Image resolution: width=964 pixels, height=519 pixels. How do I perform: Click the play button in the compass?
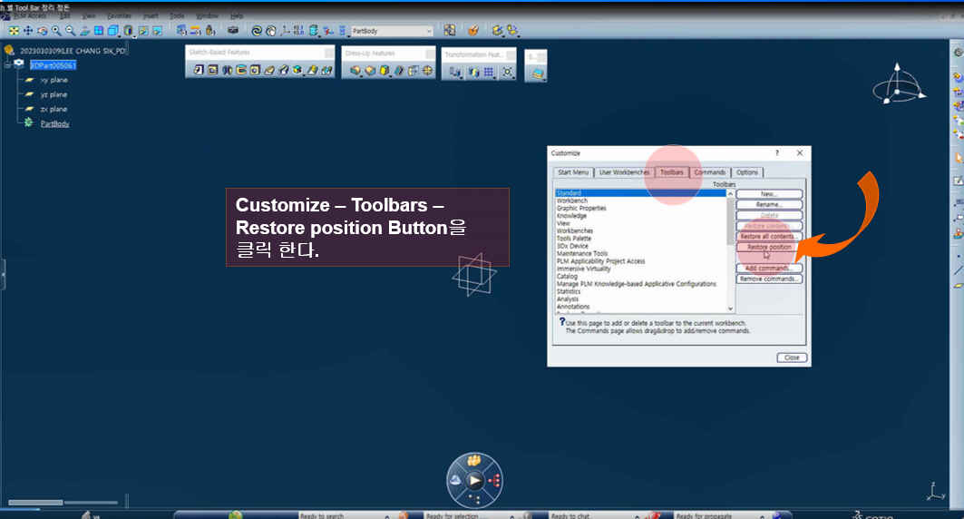[474, 481]
